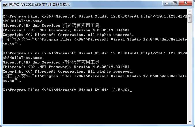Minimize the VS2013 command prompt window
This screenshot has width=195, height=127.
tap(167, 3)
